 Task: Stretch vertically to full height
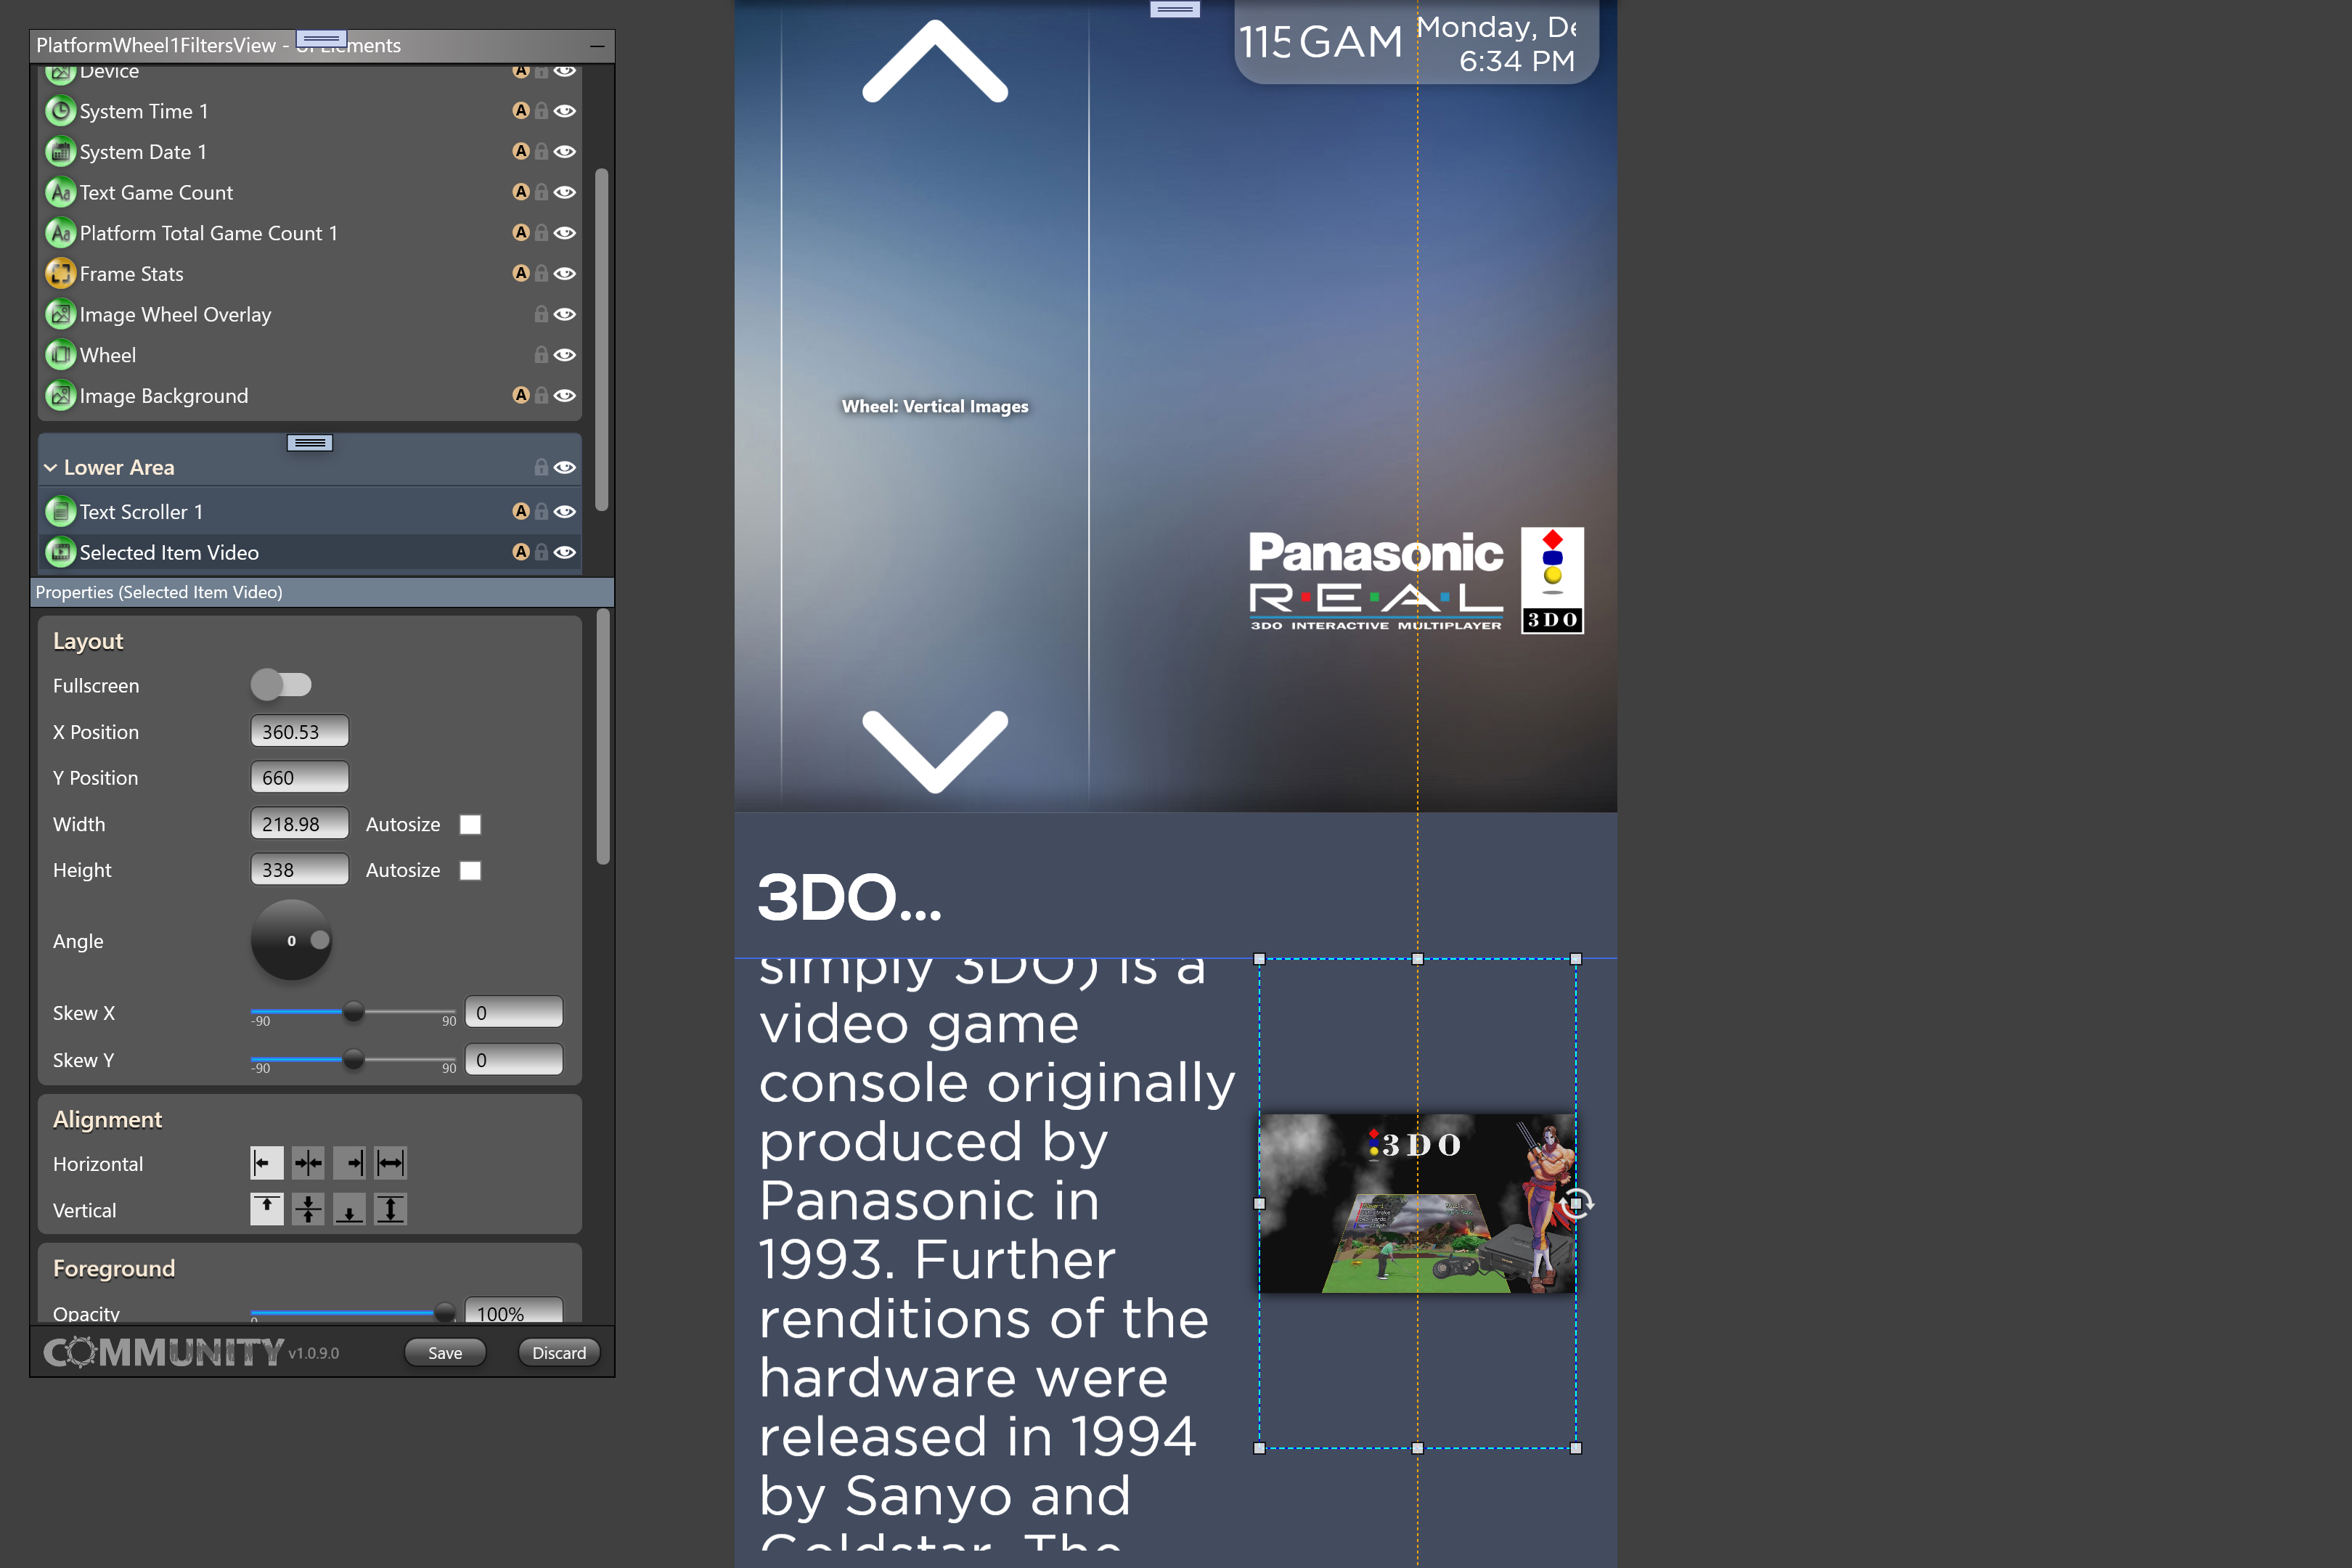pyautogui.click(x=390, y=1209)
